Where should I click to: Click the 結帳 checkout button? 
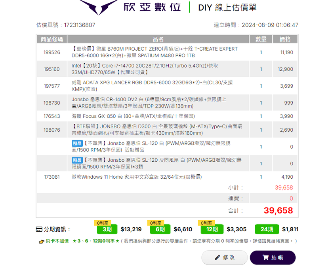[273, 257]
